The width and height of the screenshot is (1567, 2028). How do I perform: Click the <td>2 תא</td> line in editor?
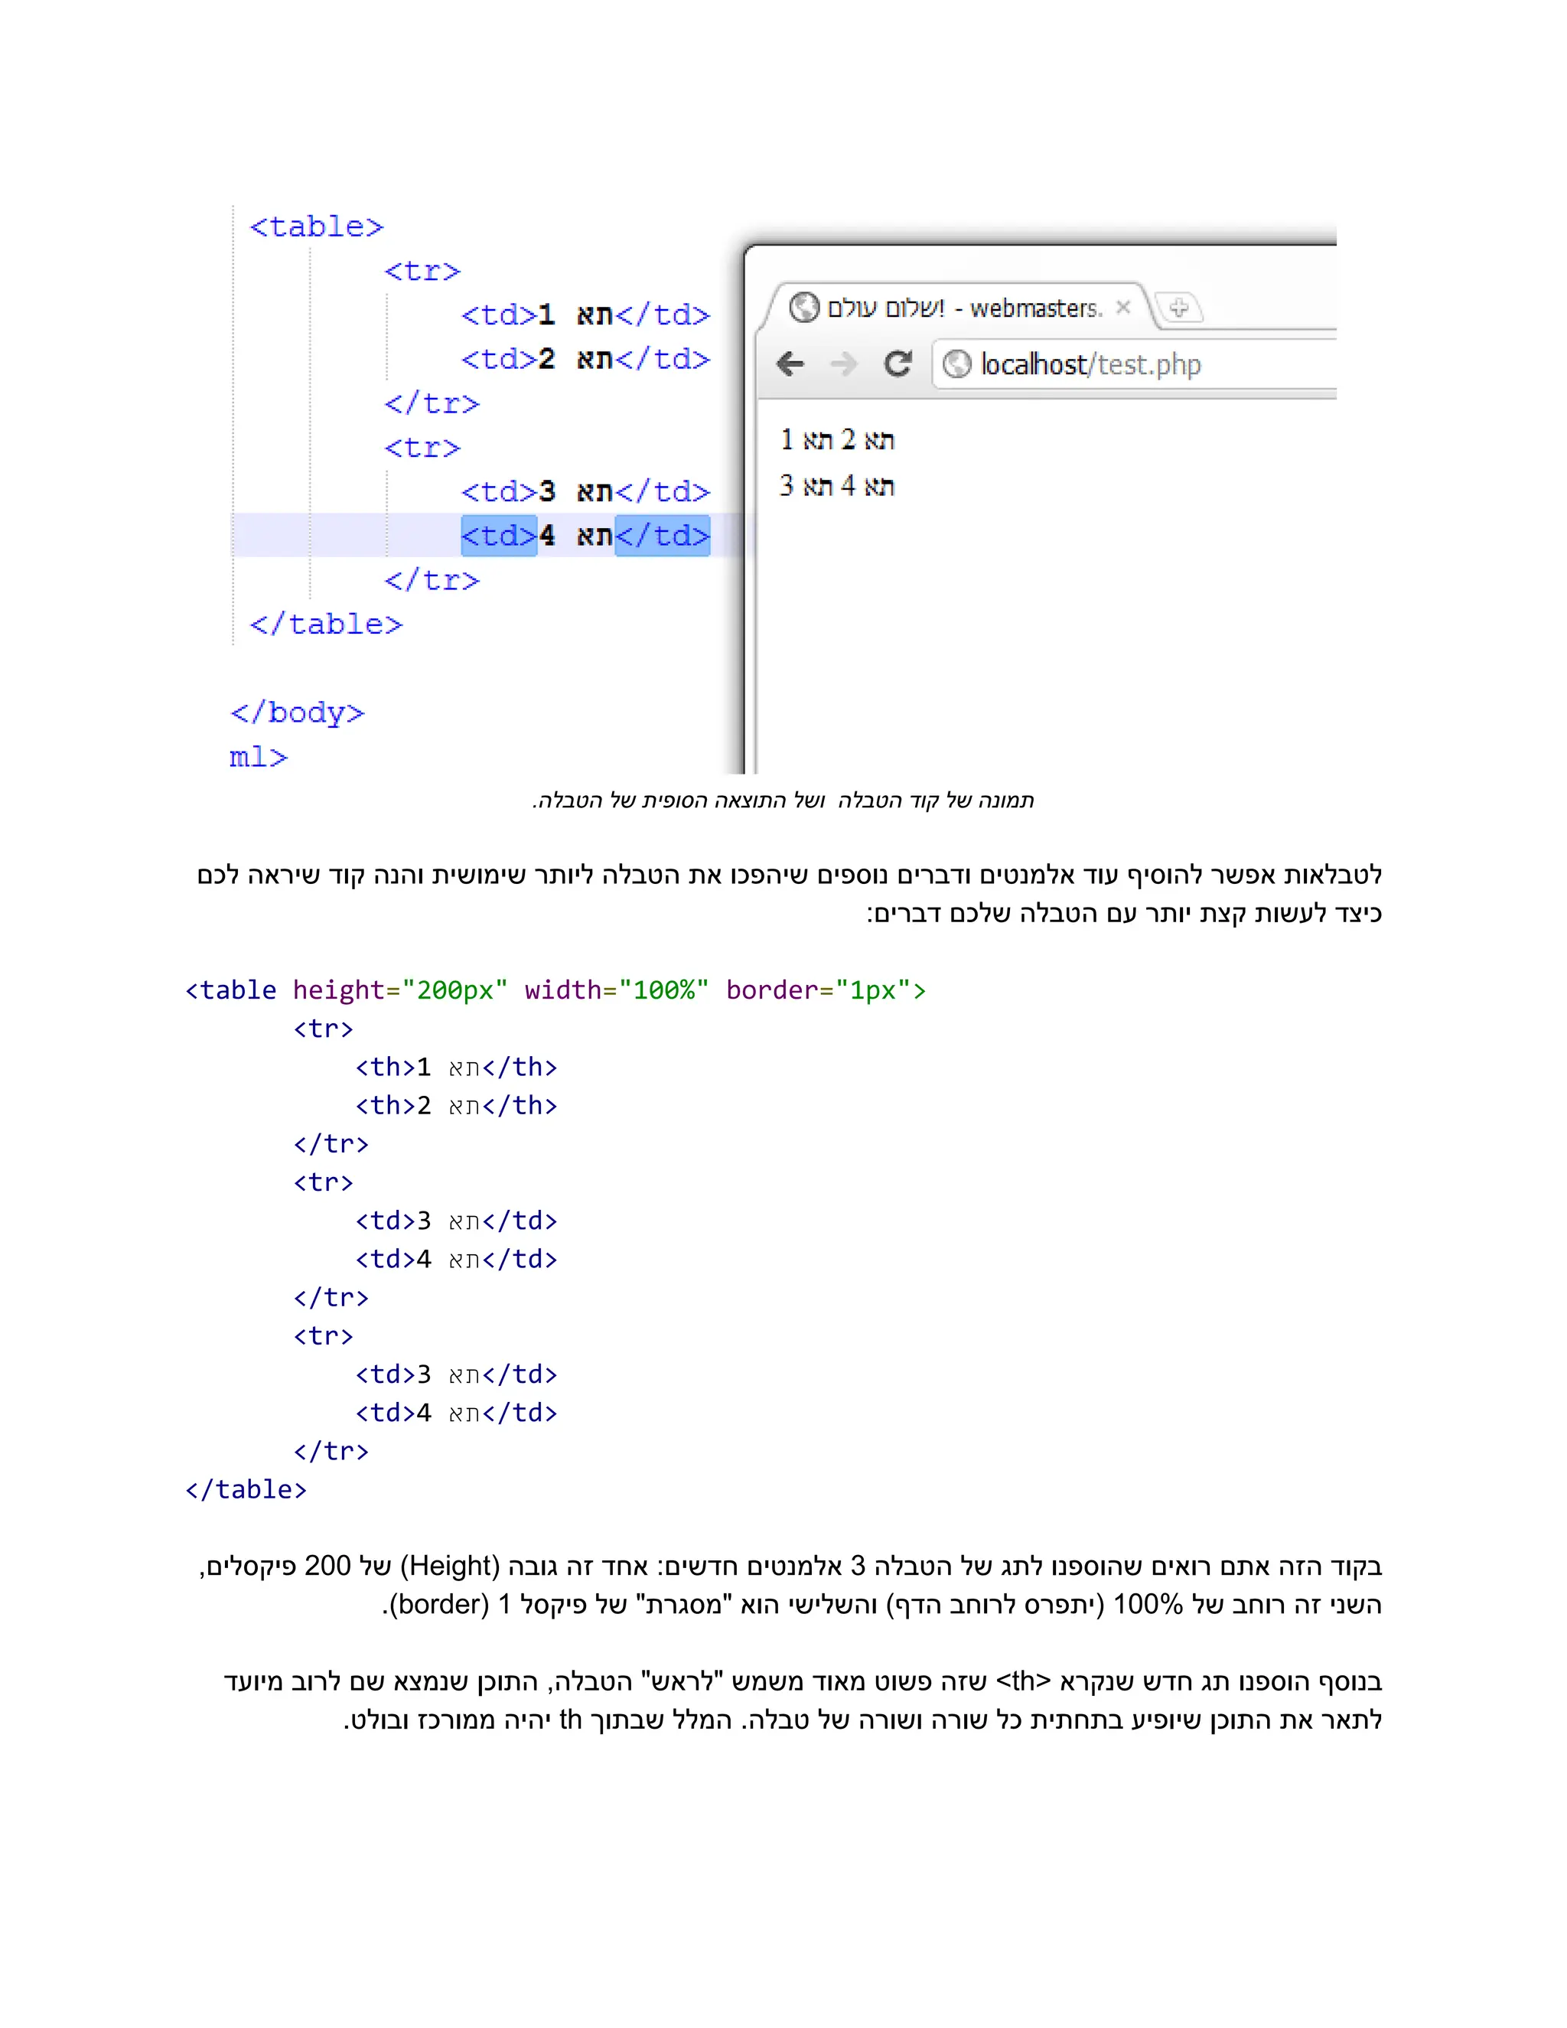coord(586,358)
